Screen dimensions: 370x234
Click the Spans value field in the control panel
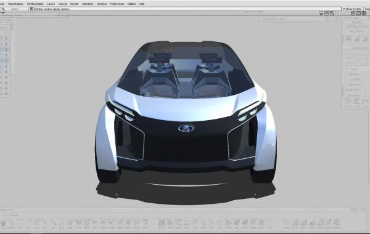[361, 63]
